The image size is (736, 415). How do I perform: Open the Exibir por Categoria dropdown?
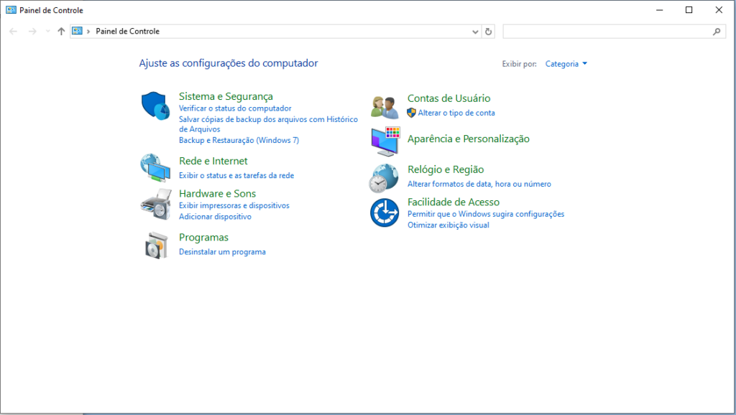tap(566, 64)
